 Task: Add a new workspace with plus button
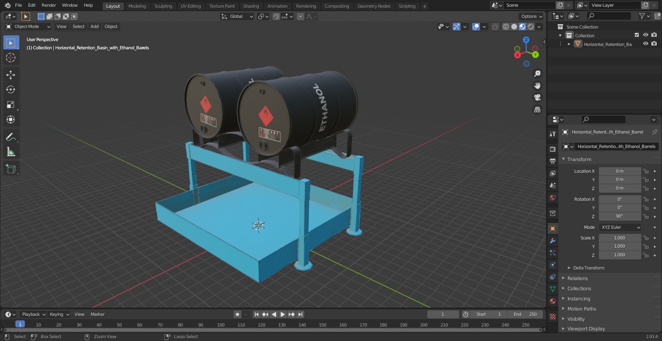[425, 6]
